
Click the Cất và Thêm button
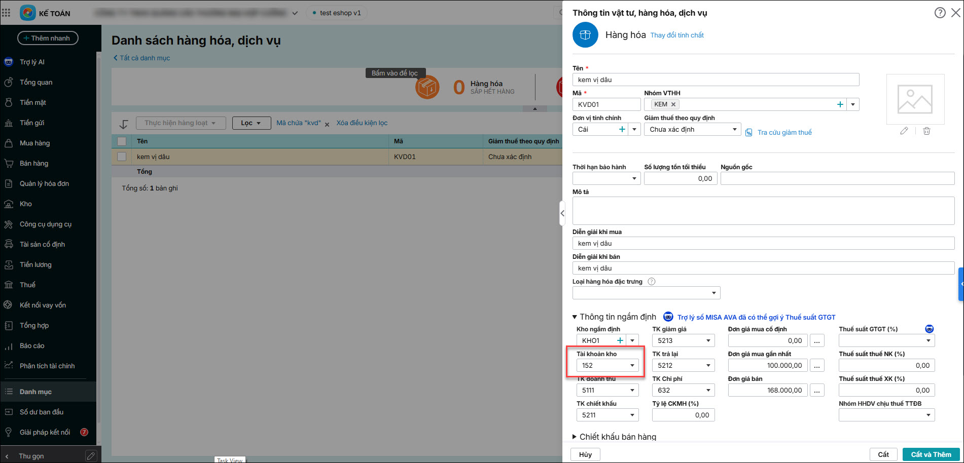pos(931,454)
